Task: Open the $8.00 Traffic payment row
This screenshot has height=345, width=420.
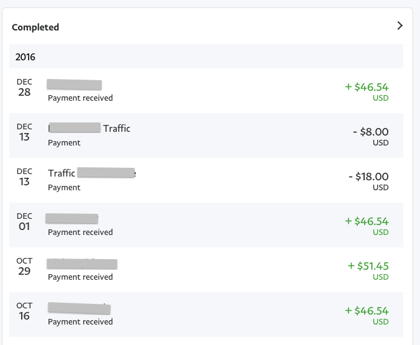Action: click(206, 136)
